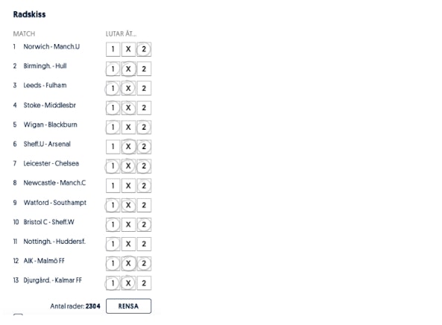
Task: Toggle X for Wigan - Blackburn match
Action: click(x=128, y=127)
